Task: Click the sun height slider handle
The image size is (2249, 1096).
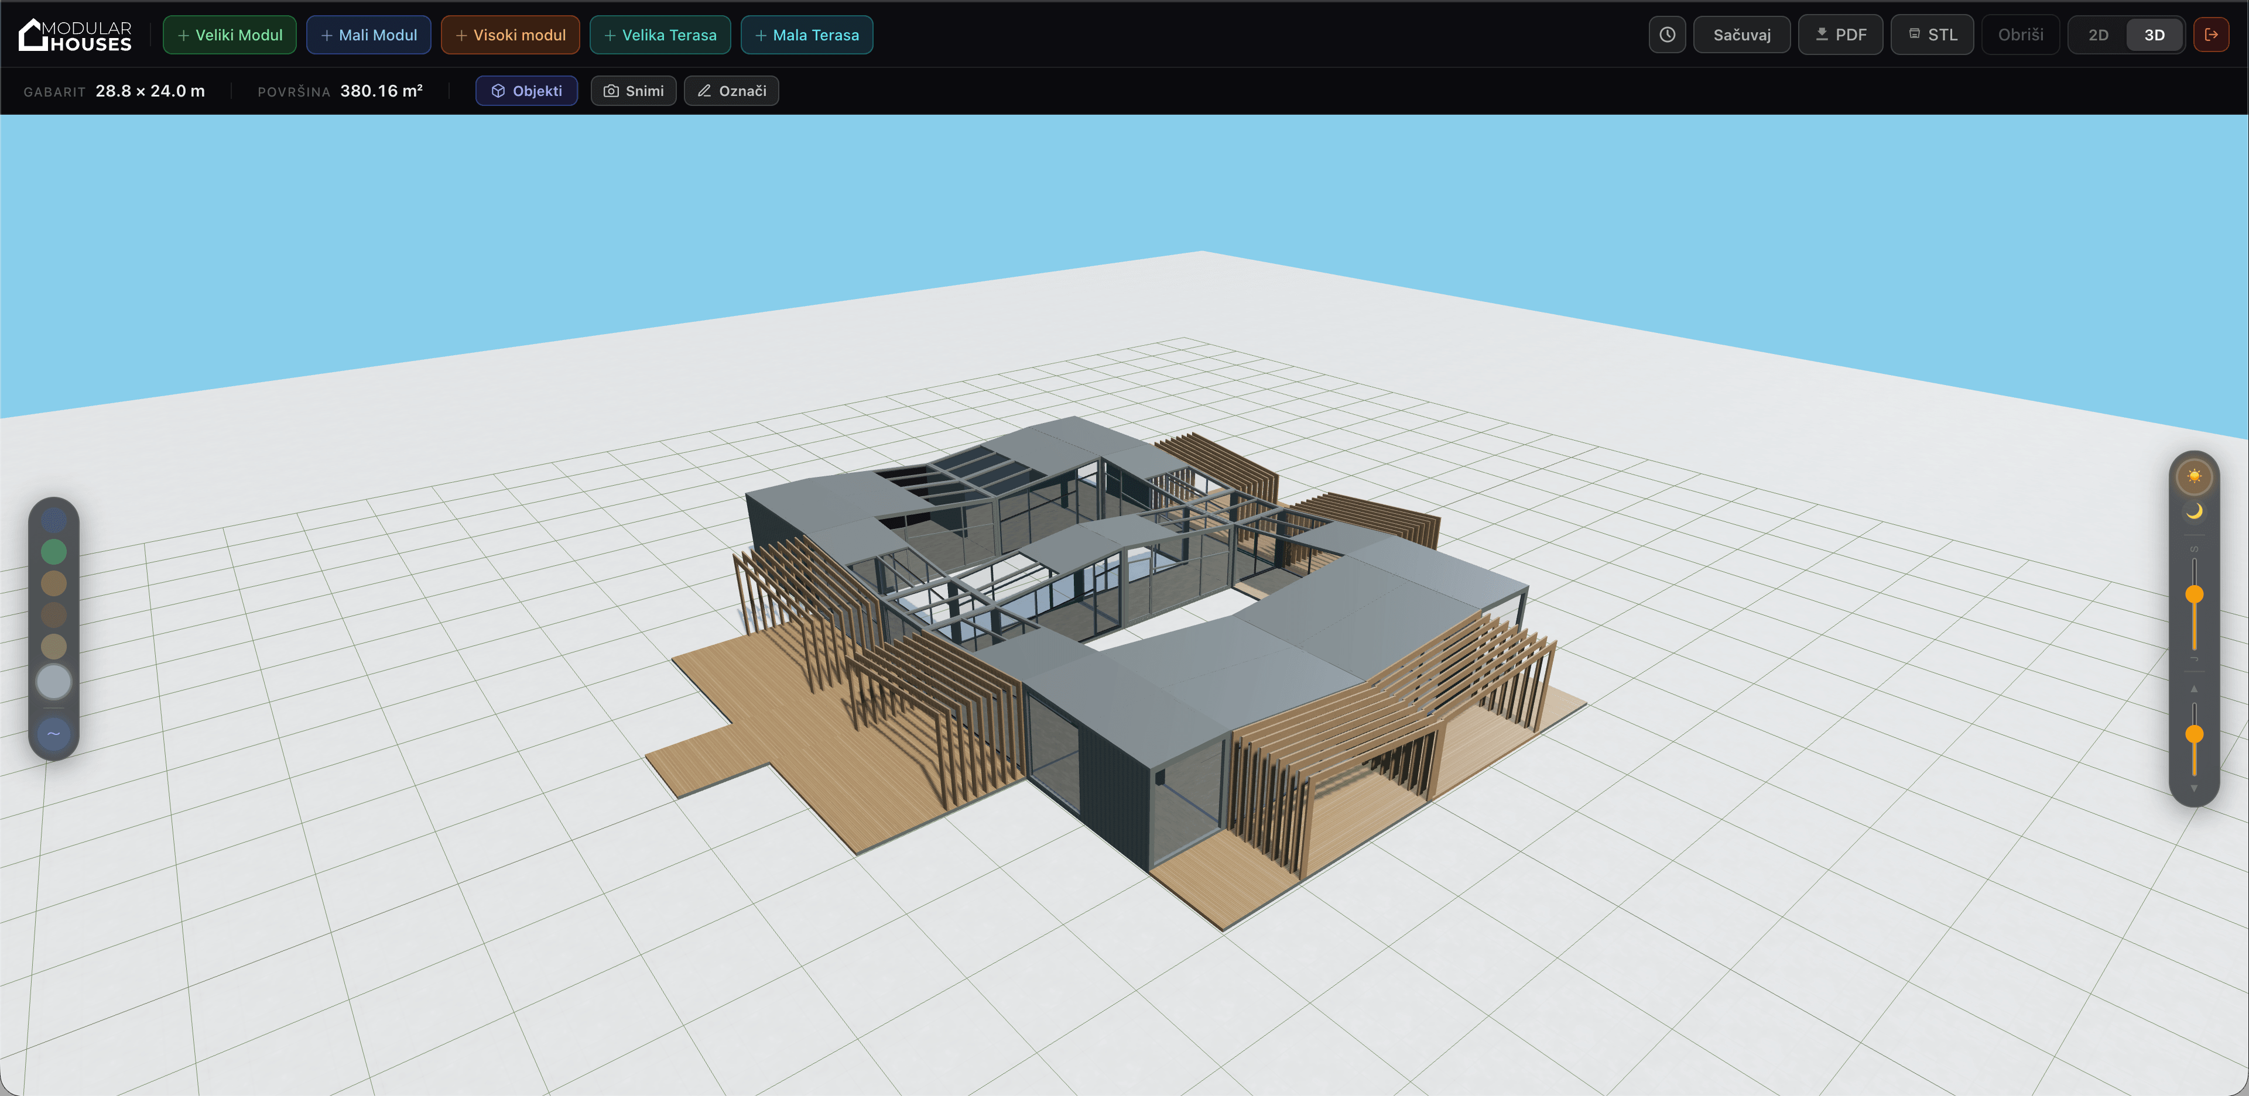Action: (x=2194, y=734)
